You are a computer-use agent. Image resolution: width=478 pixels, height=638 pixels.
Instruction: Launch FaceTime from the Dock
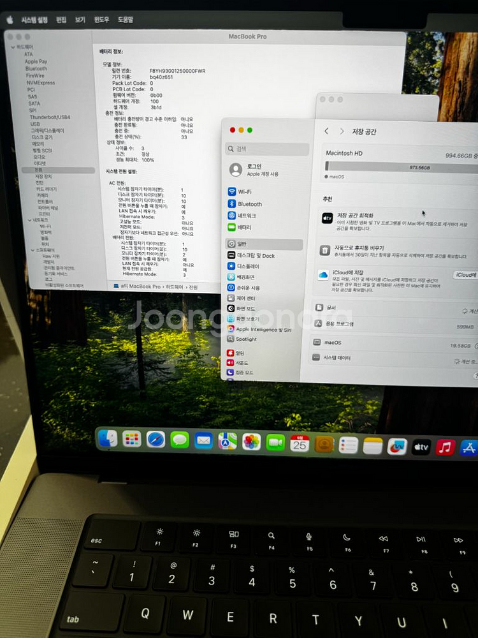[275, 443]
